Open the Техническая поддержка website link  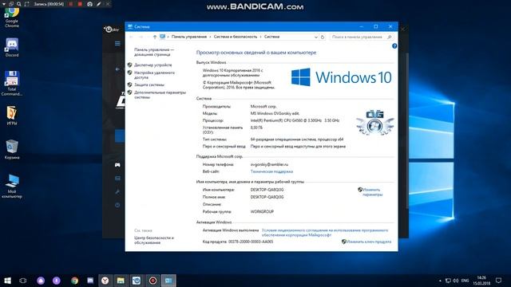click(271, 171)
